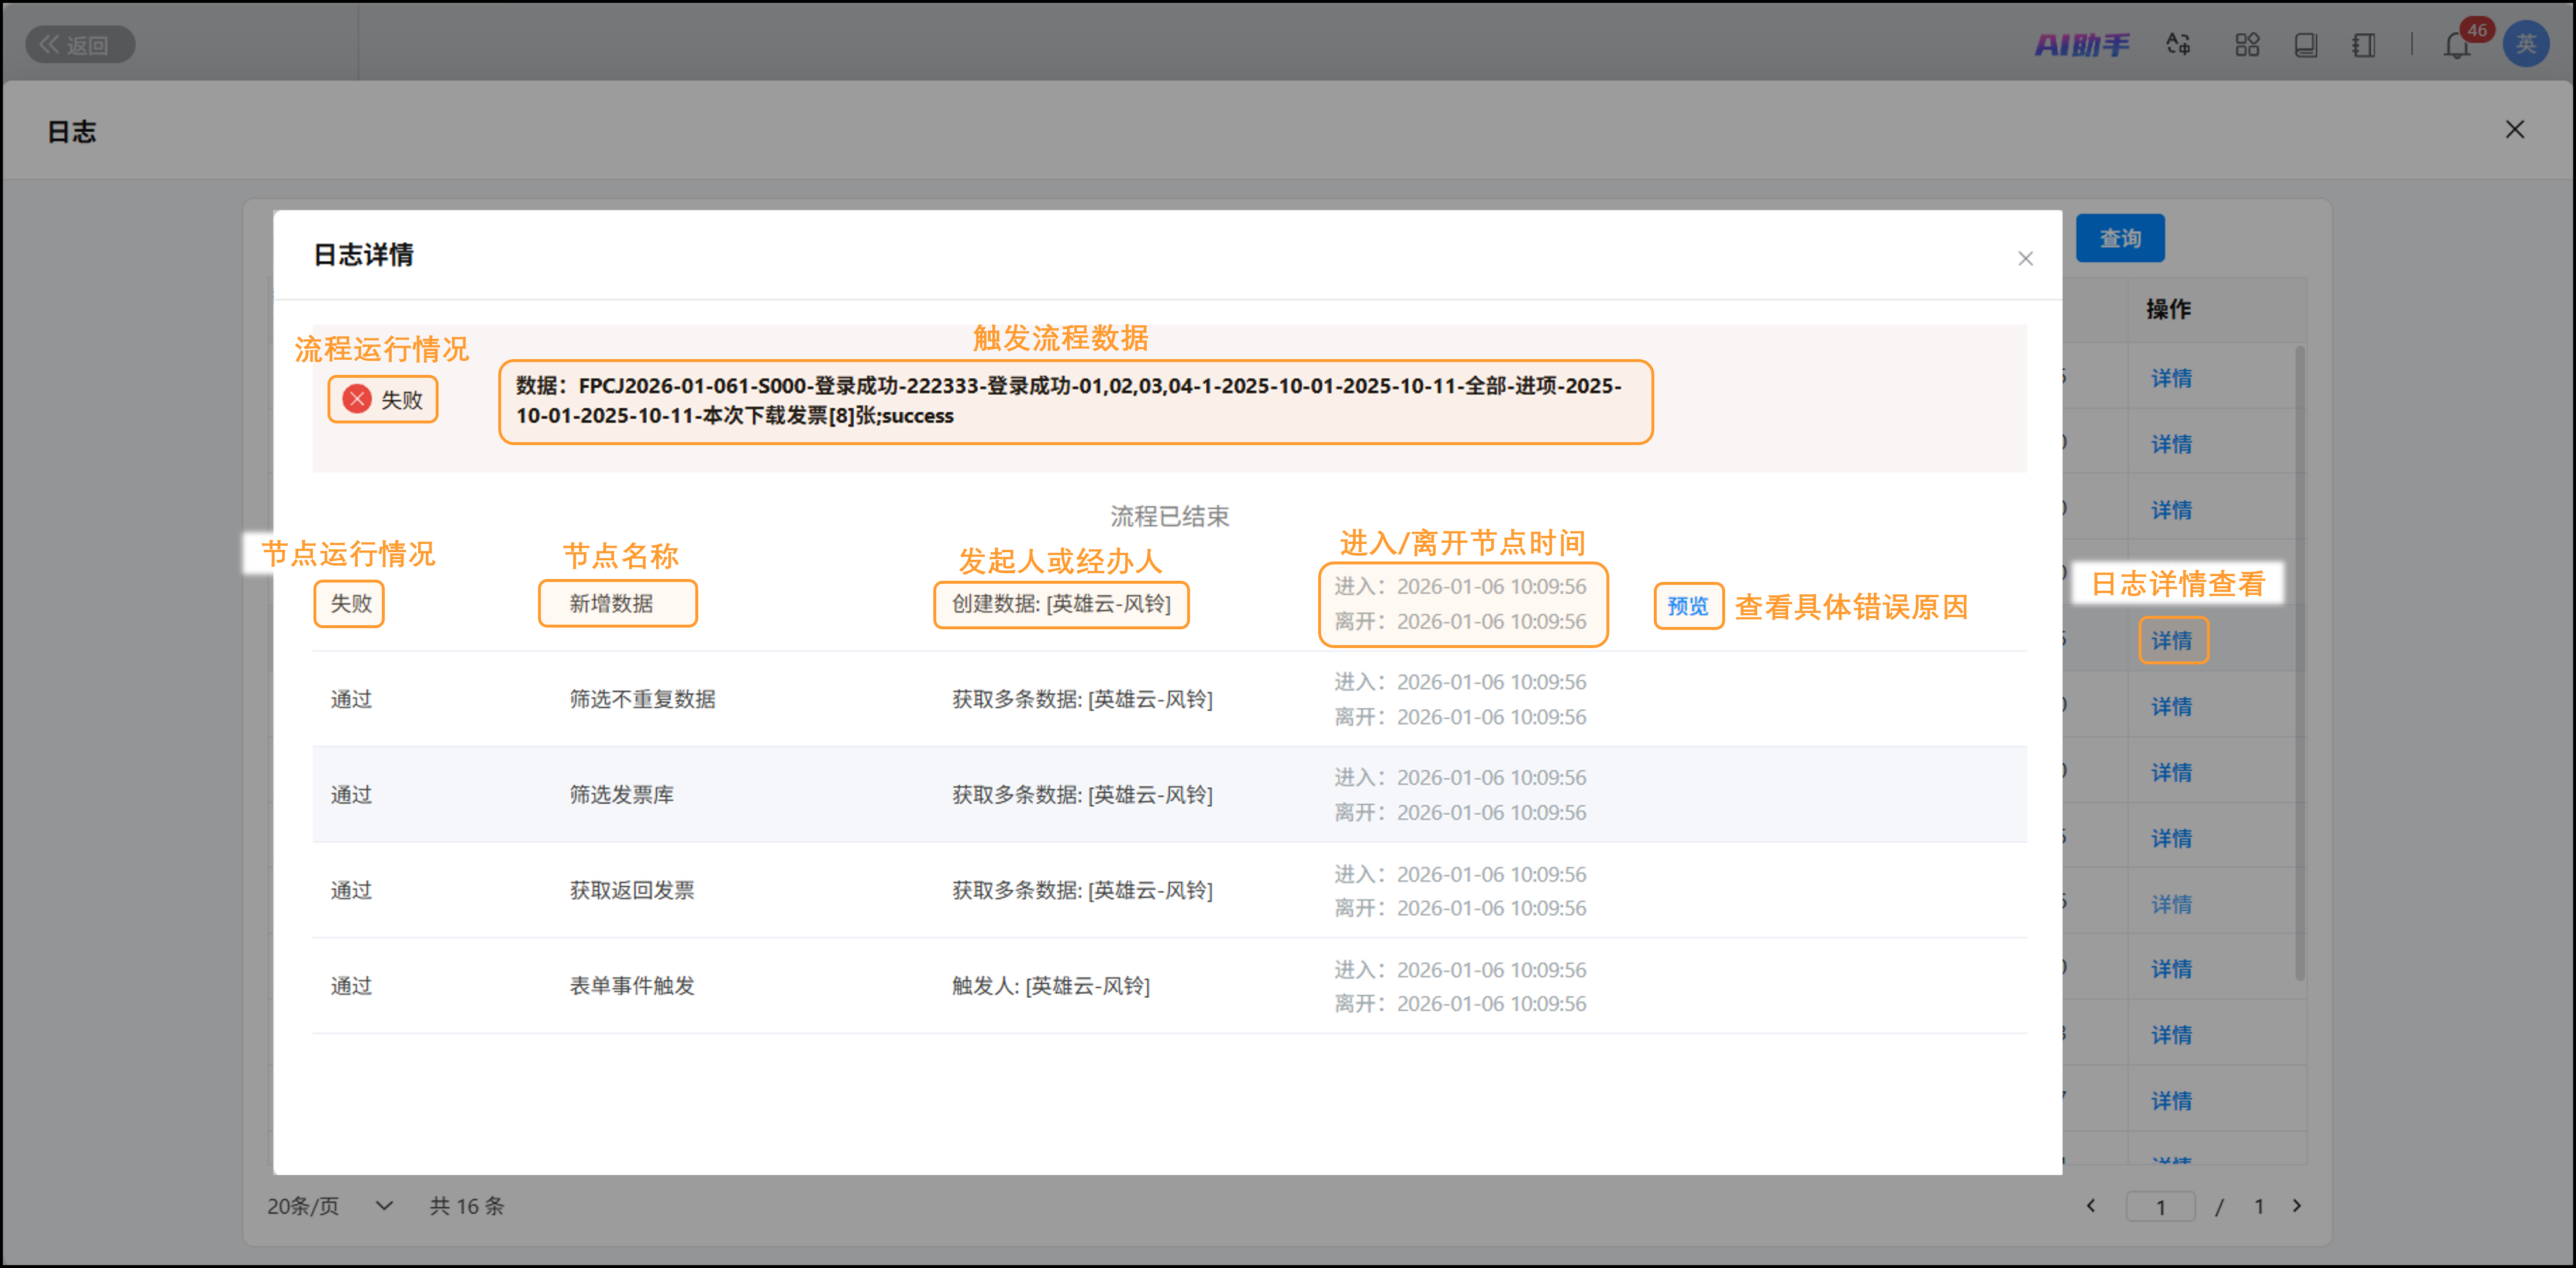Open the apps grid icon
2576x1268 pixels.
click(x=2246, y=45)
